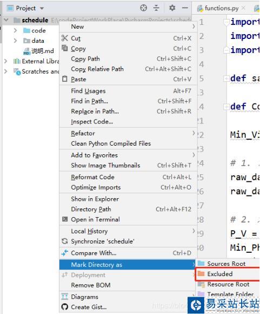Open Project panel settings gear
The width and height of the screenshot is (260, 314).
pyautogui.click(x=172, y=8)
